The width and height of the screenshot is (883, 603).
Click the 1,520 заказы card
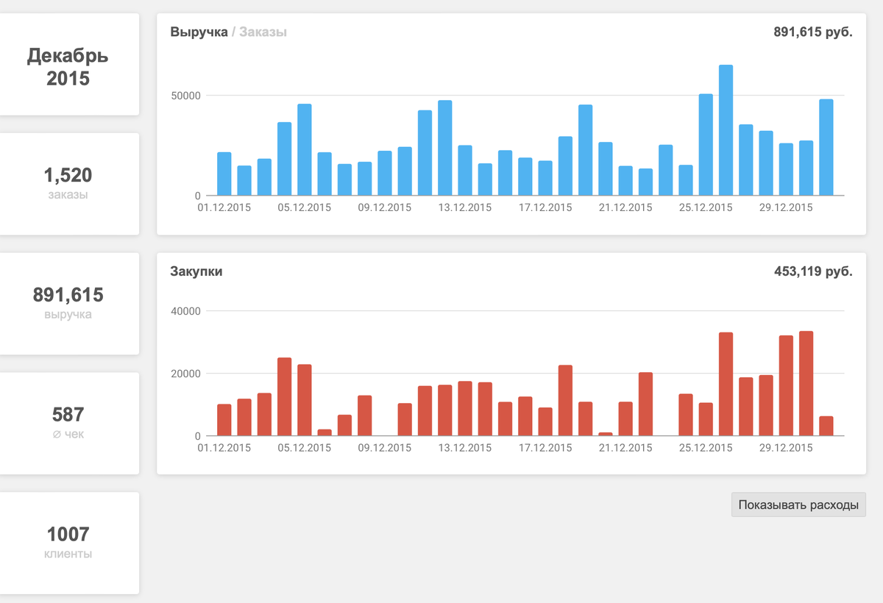pyautogui.click(x=68, y=184)
